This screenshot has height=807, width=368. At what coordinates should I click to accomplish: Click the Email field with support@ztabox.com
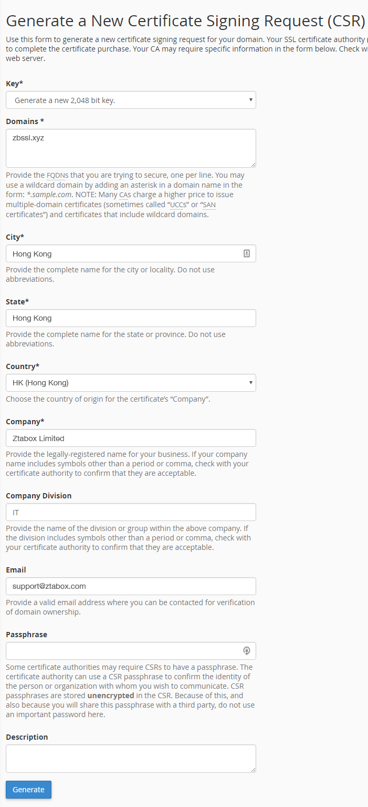[131, 586]
